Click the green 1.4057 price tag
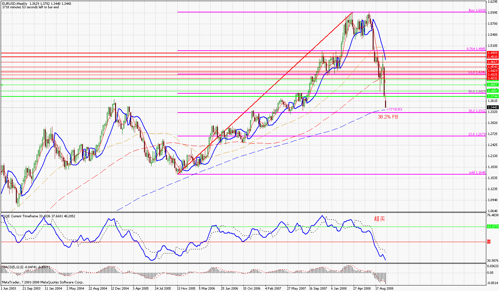Image resolution: width=499 pixels, height=291 pixels. 492,85
